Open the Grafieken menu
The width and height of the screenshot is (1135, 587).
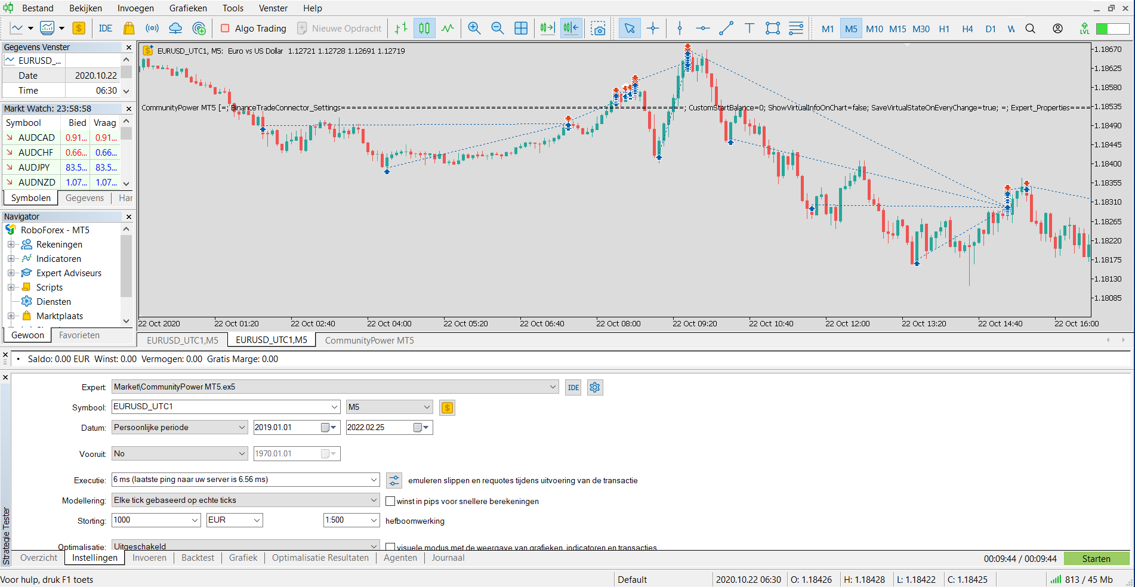[188, 8]
